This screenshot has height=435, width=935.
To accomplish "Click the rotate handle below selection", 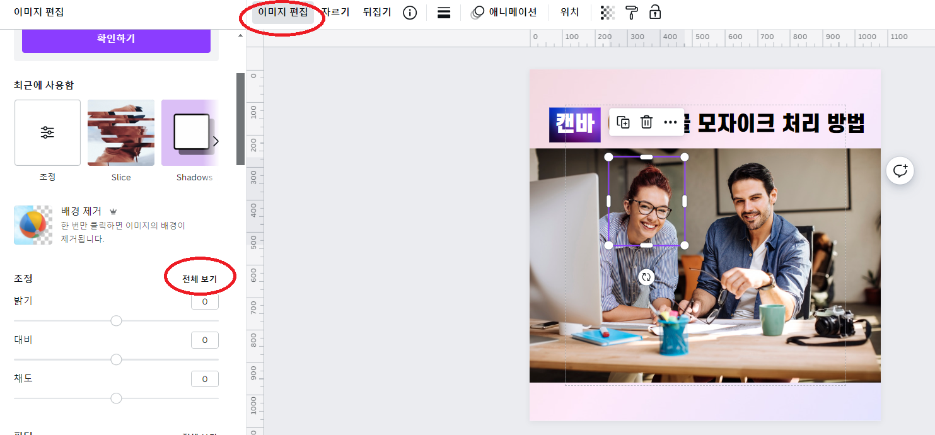I will 646,277.
